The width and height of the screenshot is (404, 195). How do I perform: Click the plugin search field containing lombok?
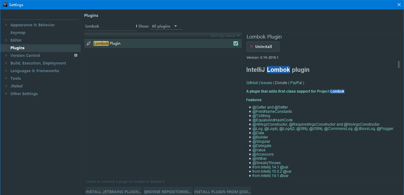click(110, 26)
